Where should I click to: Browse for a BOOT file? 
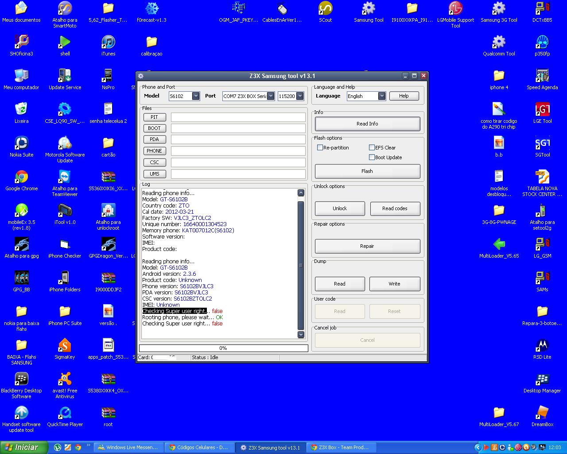point(154,128)
